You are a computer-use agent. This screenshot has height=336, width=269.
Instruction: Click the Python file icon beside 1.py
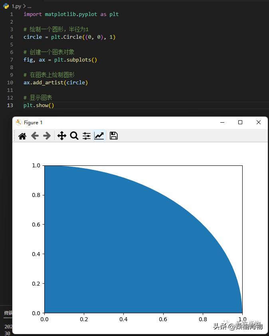coord(6,6)
